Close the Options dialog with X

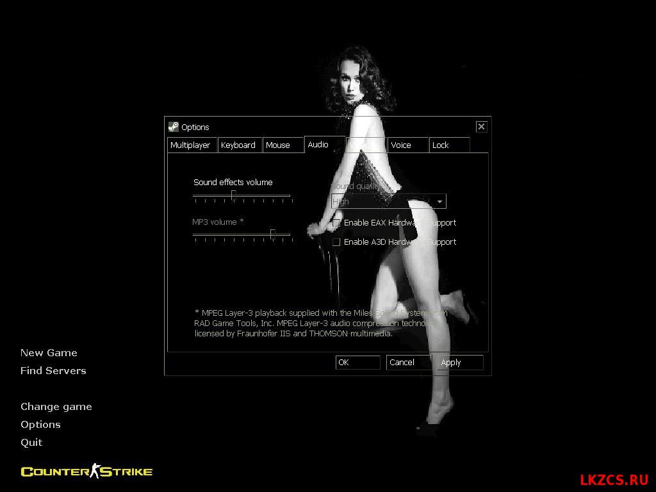(481, 126)
